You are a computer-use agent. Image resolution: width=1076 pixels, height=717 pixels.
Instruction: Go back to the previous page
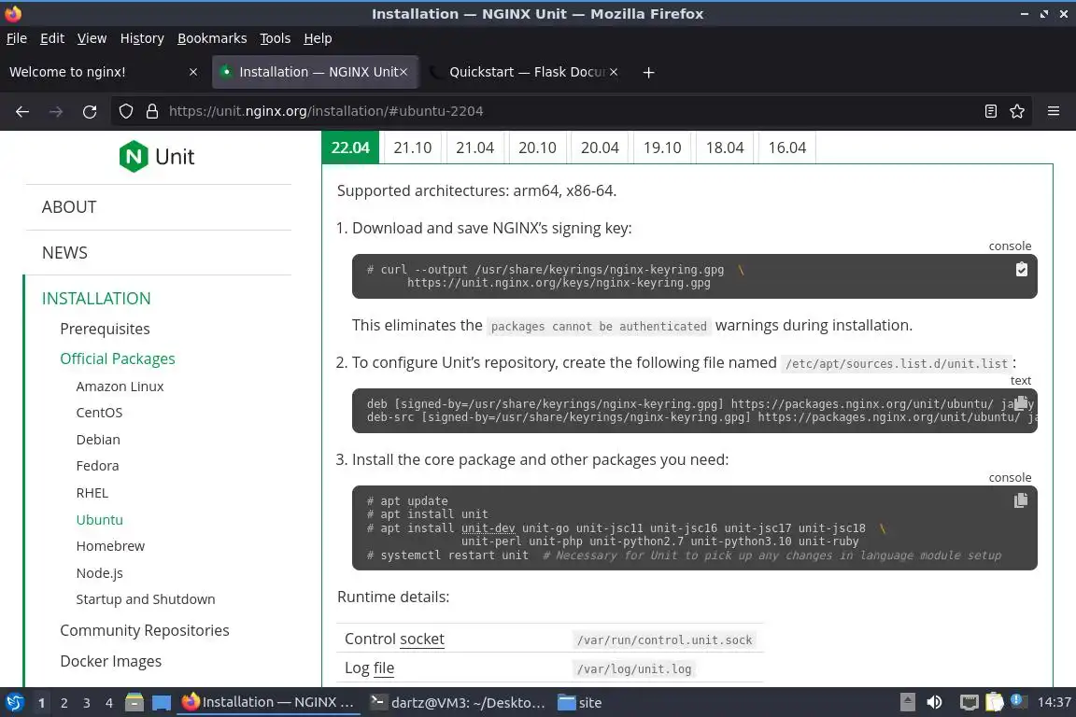22,111
